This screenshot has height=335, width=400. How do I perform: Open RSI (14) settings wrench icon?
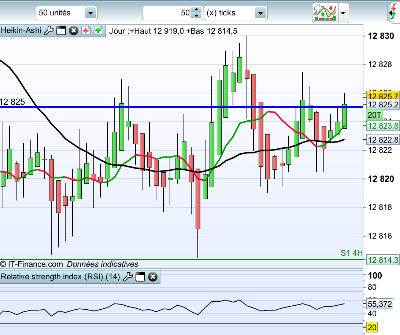pos(128,277)
